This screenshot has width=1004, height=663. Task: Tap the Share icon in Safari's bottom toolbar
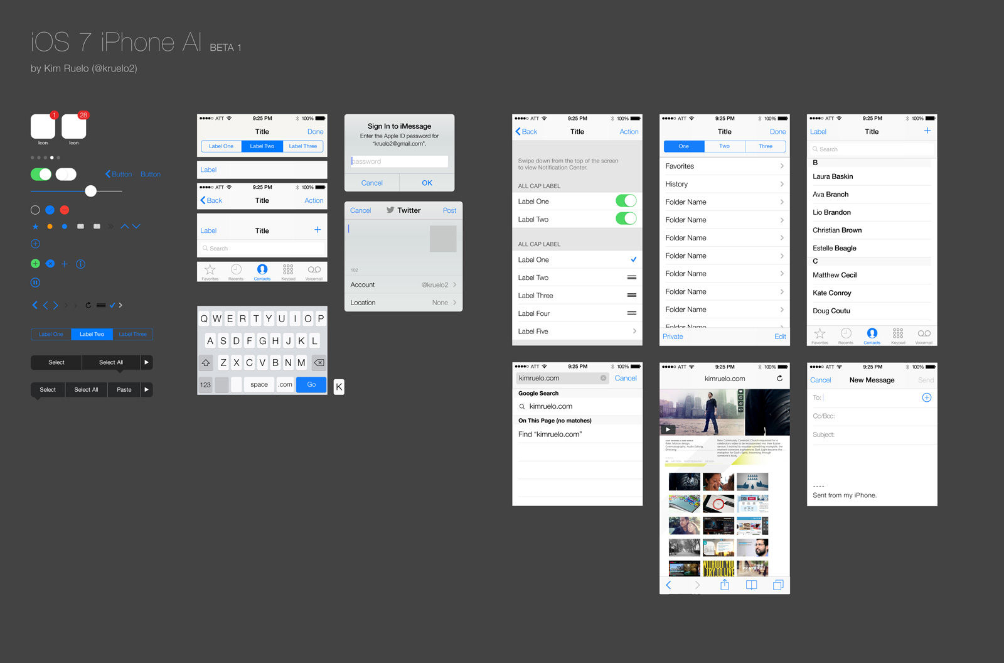(725, 585)
